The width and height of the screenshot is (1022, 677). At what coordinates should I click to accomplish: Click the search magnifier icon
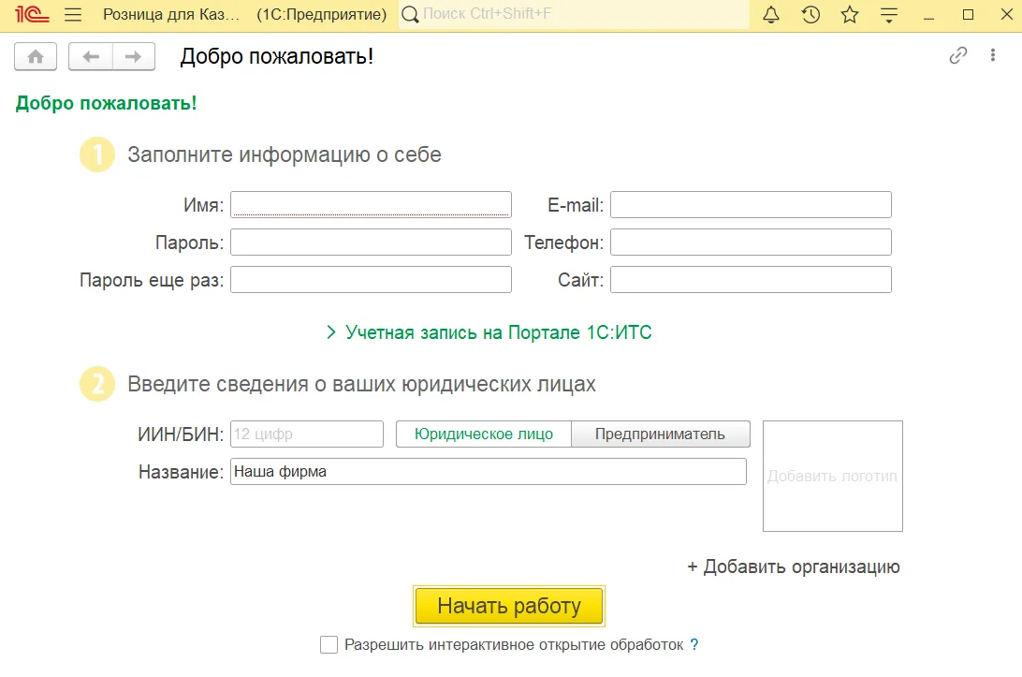[x=410, y=14]
